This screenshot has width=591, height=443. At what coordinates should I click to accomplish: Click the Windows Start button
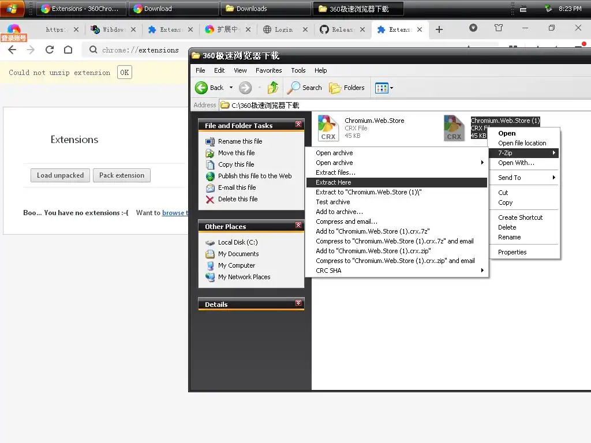tap(12, 8)
